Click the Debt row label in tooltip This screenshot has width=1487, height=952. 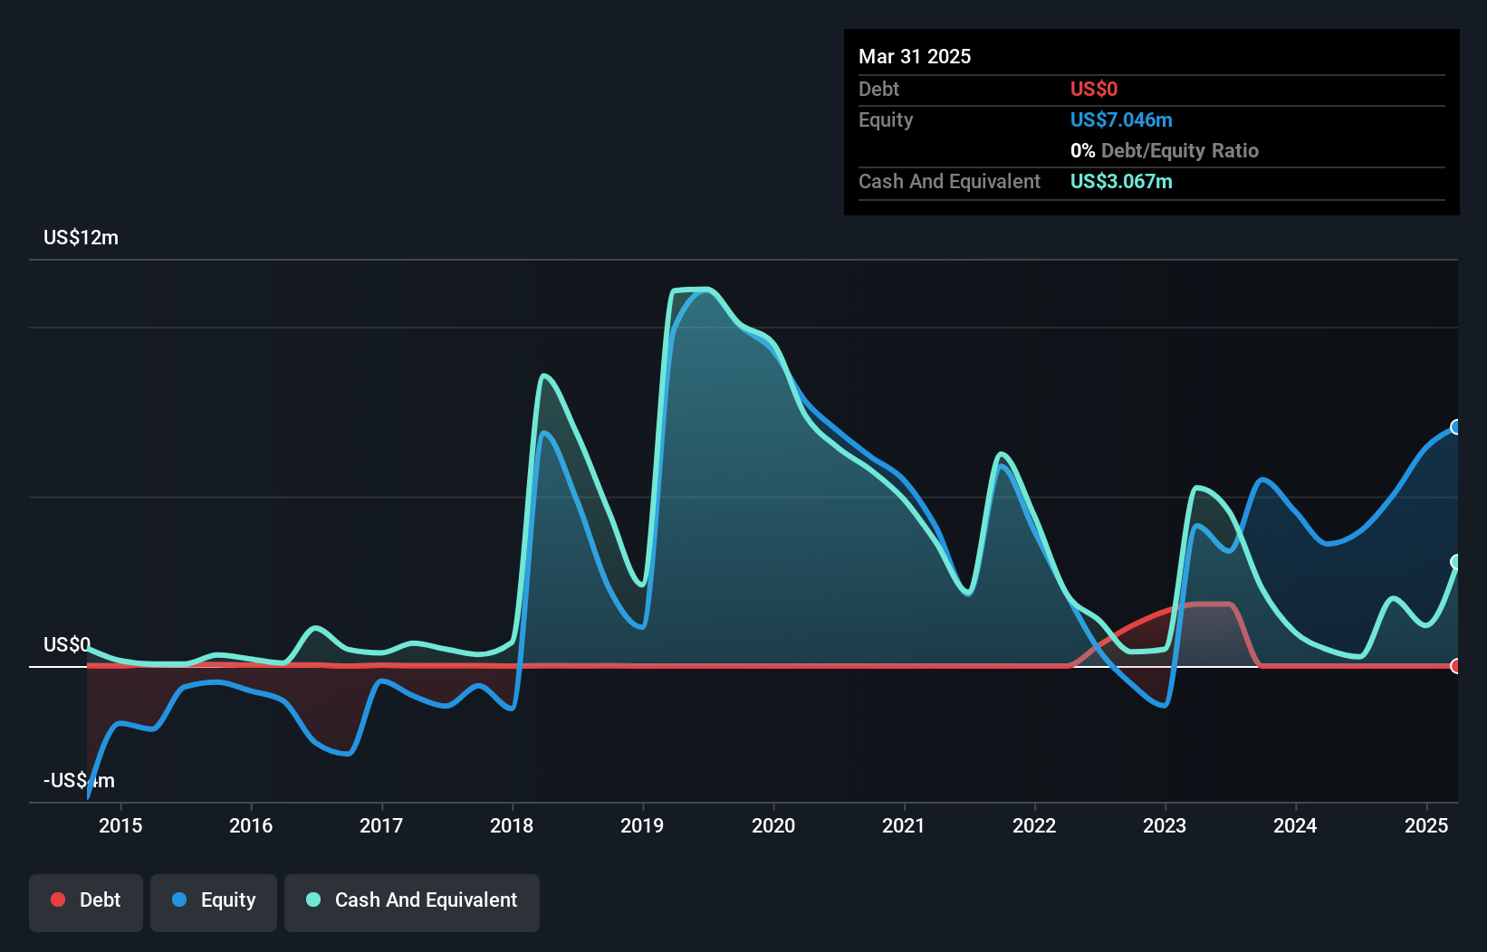[x=878, y=89]
